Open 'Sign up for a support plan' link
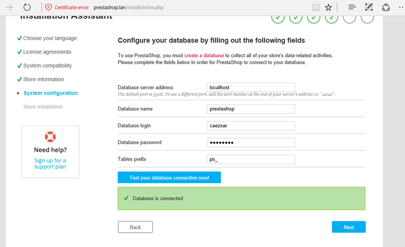Viewport: 405px width, 247px height. [50, 163]
